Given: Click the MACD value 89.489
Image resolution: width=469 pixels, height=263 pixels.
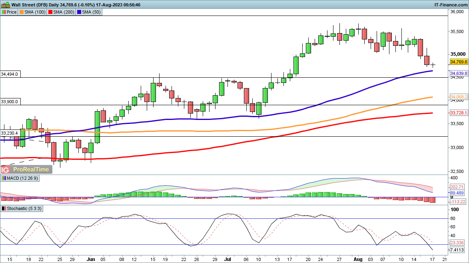Looking at the screenshot, I should click(x=457, y=193).
